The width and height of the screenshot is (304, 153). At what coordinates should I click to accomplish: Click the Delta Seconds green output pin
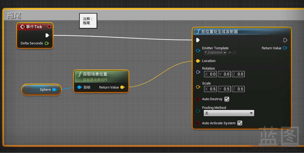click(x=47, y=43)
